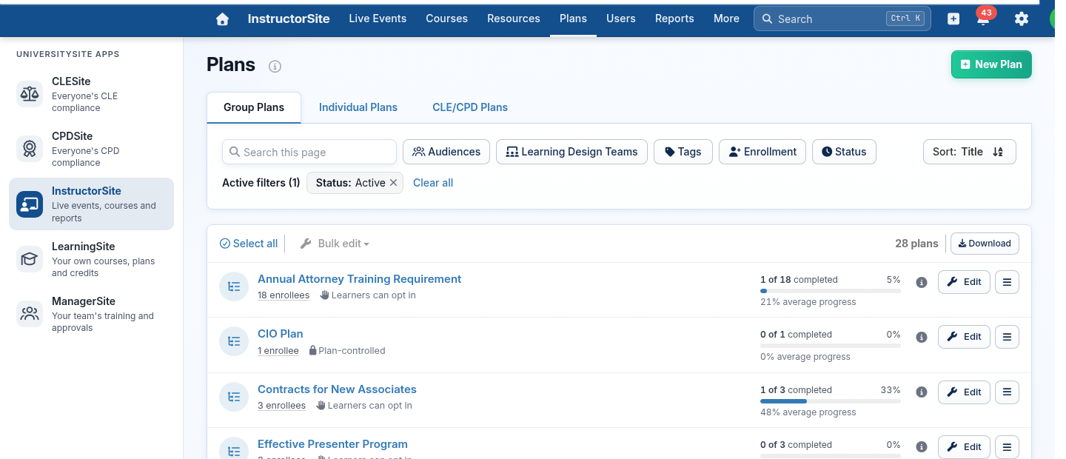The image size is (1066, 459).
Task: Edit the Annual Attorney Training Requirement plan
Action: pos(964,282)
